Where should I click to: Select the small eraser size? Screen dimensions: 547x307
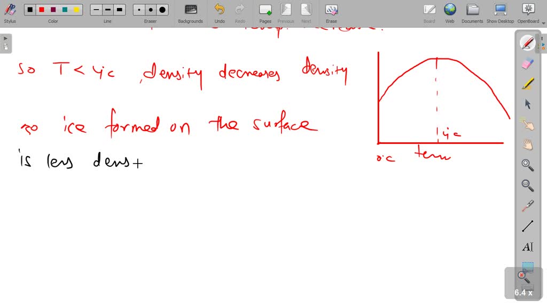(x=138, y=10)
